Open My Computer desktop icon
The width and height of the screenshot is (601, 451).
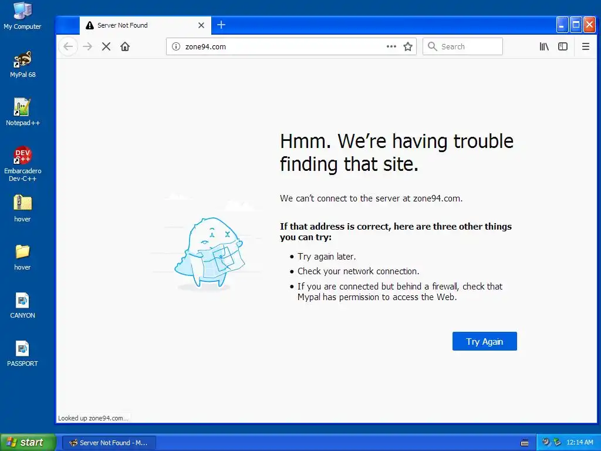pos(22,16)
